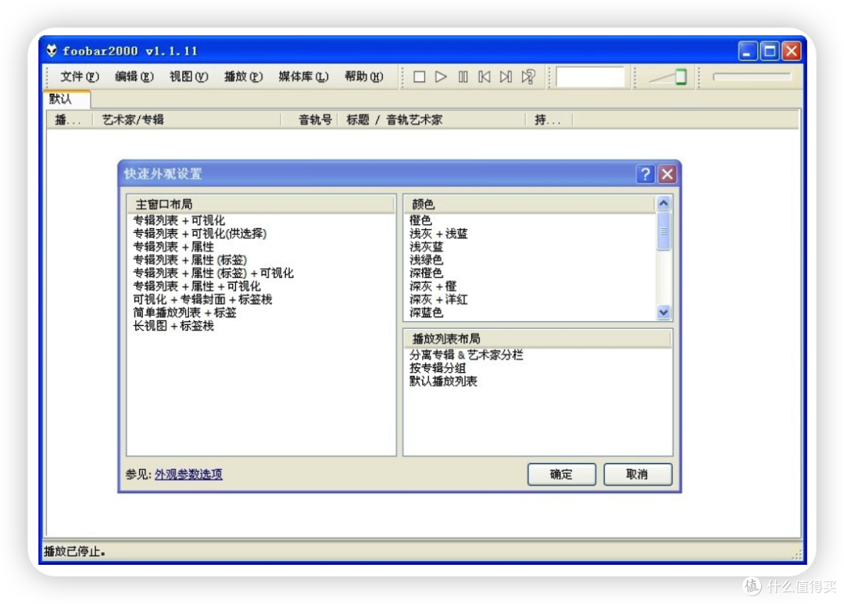The width and height of the screenshot is (844, 604).
Task: Open the 编辑(E) menu
Action: point(134,77)
